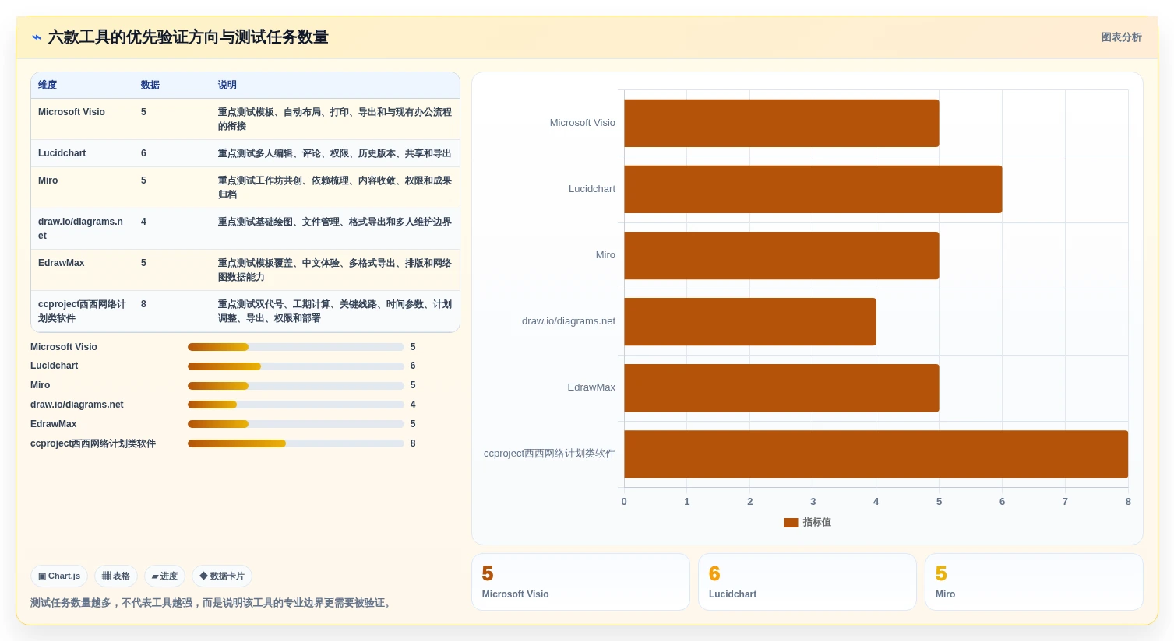Select the Chart.js tag chip
The height and width of the screenshot is (641, 1174).
point(59,576)
